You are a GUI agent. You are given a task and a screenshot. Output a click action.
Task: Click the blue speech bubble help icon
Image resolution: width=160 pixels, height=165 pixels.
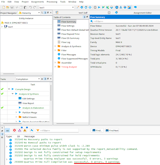click(x=135, y=7)
